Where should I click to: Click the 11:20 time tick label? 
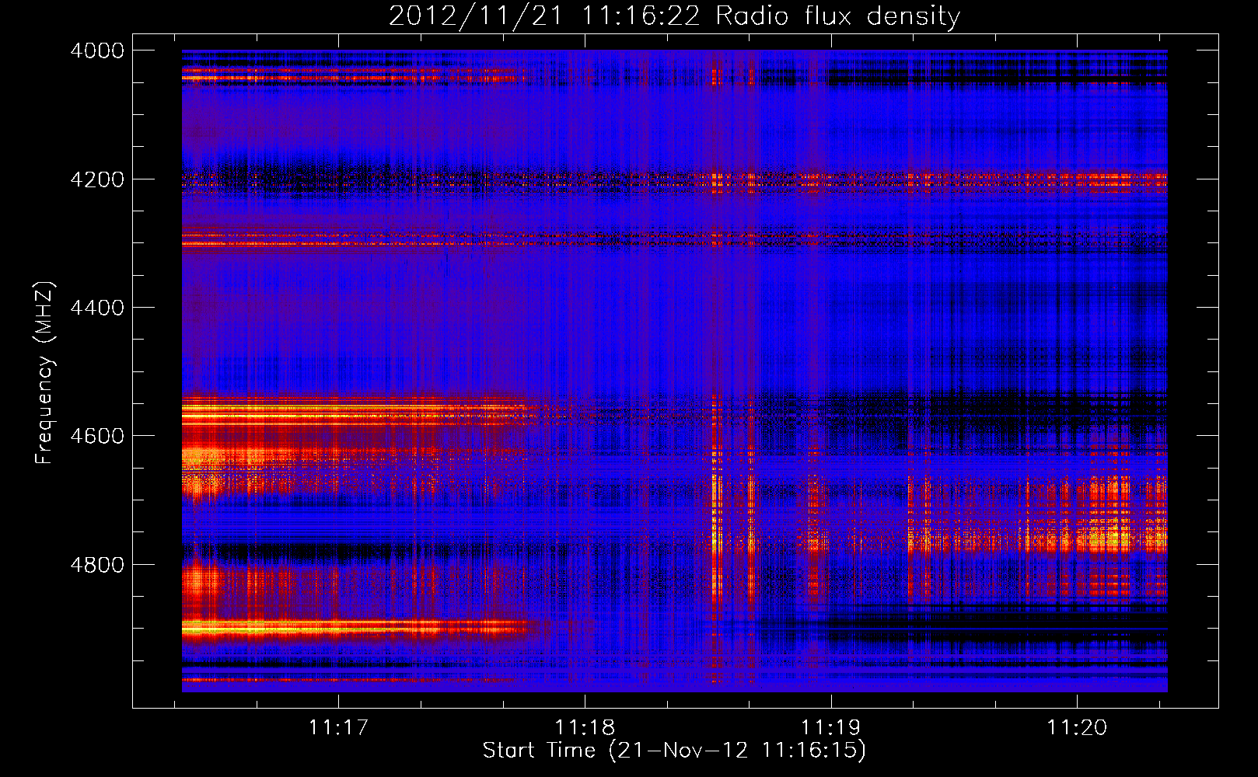tap(1077, 727)
